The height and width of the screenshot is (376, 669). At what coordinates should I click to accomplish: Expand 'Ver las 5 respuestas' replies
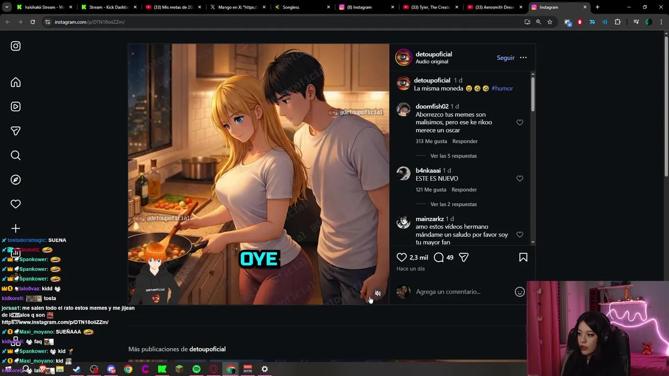[x=453, y=156]
